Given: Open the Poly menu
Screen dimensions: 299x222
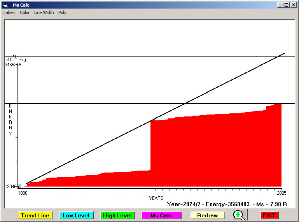Looking at the screenshot, I should [x=62, y=12].
